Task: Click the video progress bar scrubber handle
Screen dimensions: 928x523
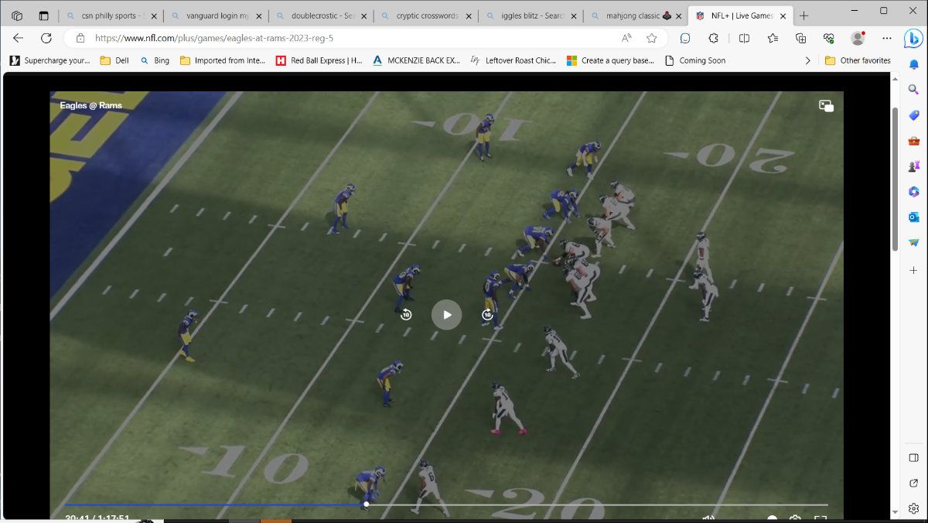Action: click(367, 504)
